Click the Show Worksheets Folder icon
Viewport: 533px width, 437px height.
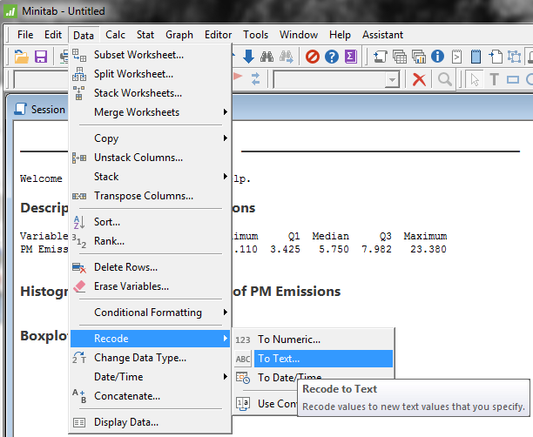click(400, 57)
